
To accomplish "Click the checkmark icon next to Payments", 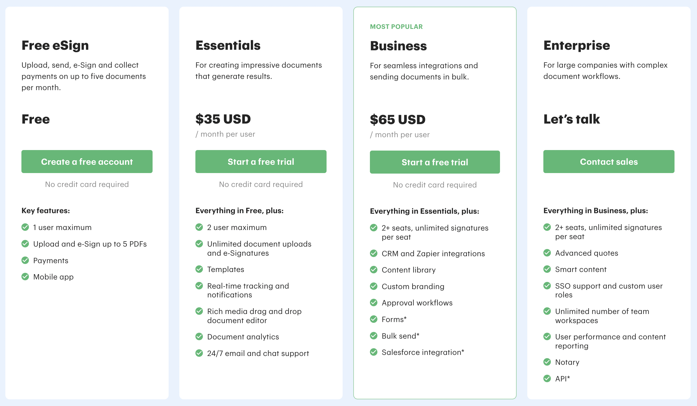I will (x=25, y=260).
